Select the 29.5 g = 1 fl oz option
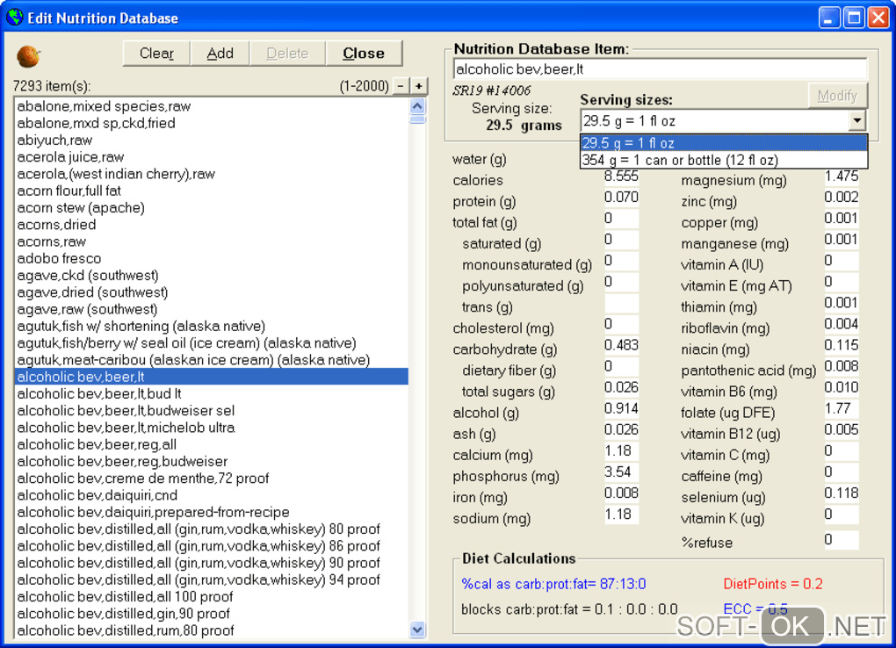 tap(724, 142)
